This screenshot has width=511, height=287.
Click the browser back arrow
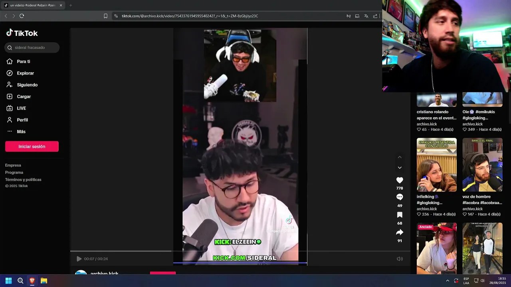pyautogui.click(x=6, y=16)
